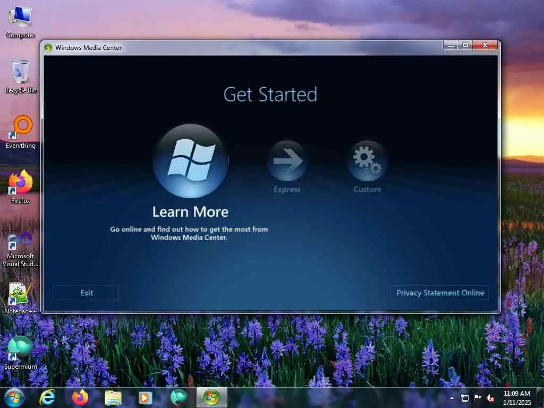Minimize the Windows Media Center window

point(450,46)
